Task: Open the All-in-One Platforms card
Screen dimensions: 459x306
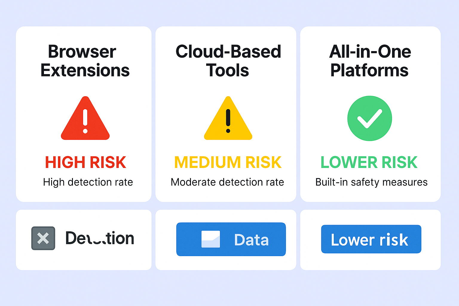Action: coord(370,114)
